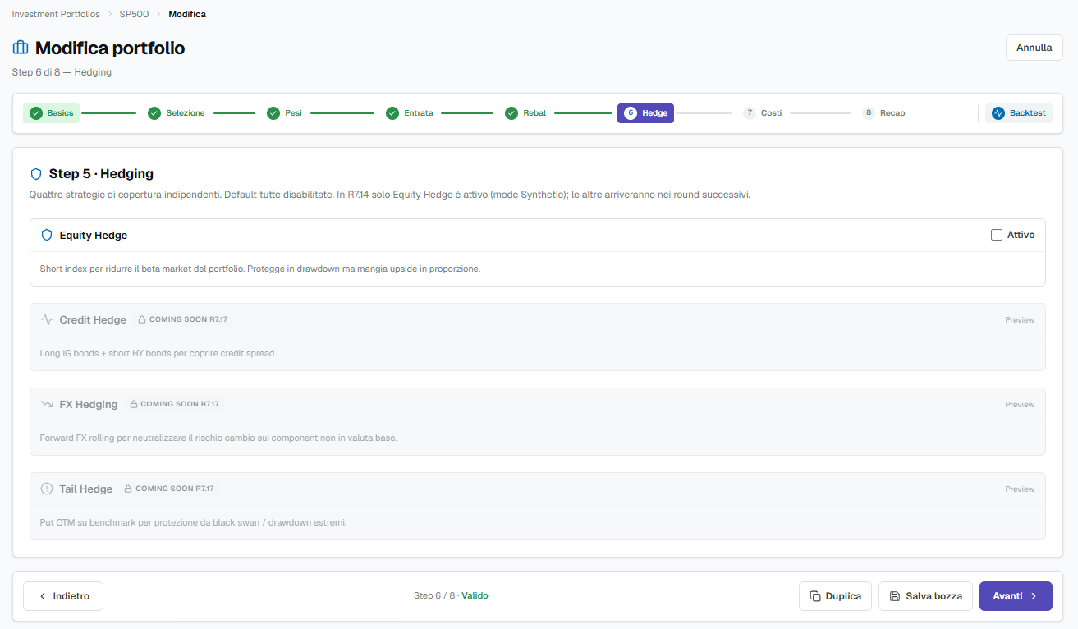Screen dimensions: 1078x629
Task: Click the green checkmark icon for Rebal
Action: click(x=511, y=113)
